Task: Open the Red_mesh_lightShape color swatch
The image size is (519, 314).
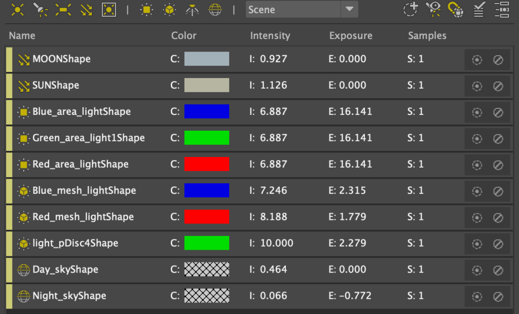Action: click(x=206, y=217)
